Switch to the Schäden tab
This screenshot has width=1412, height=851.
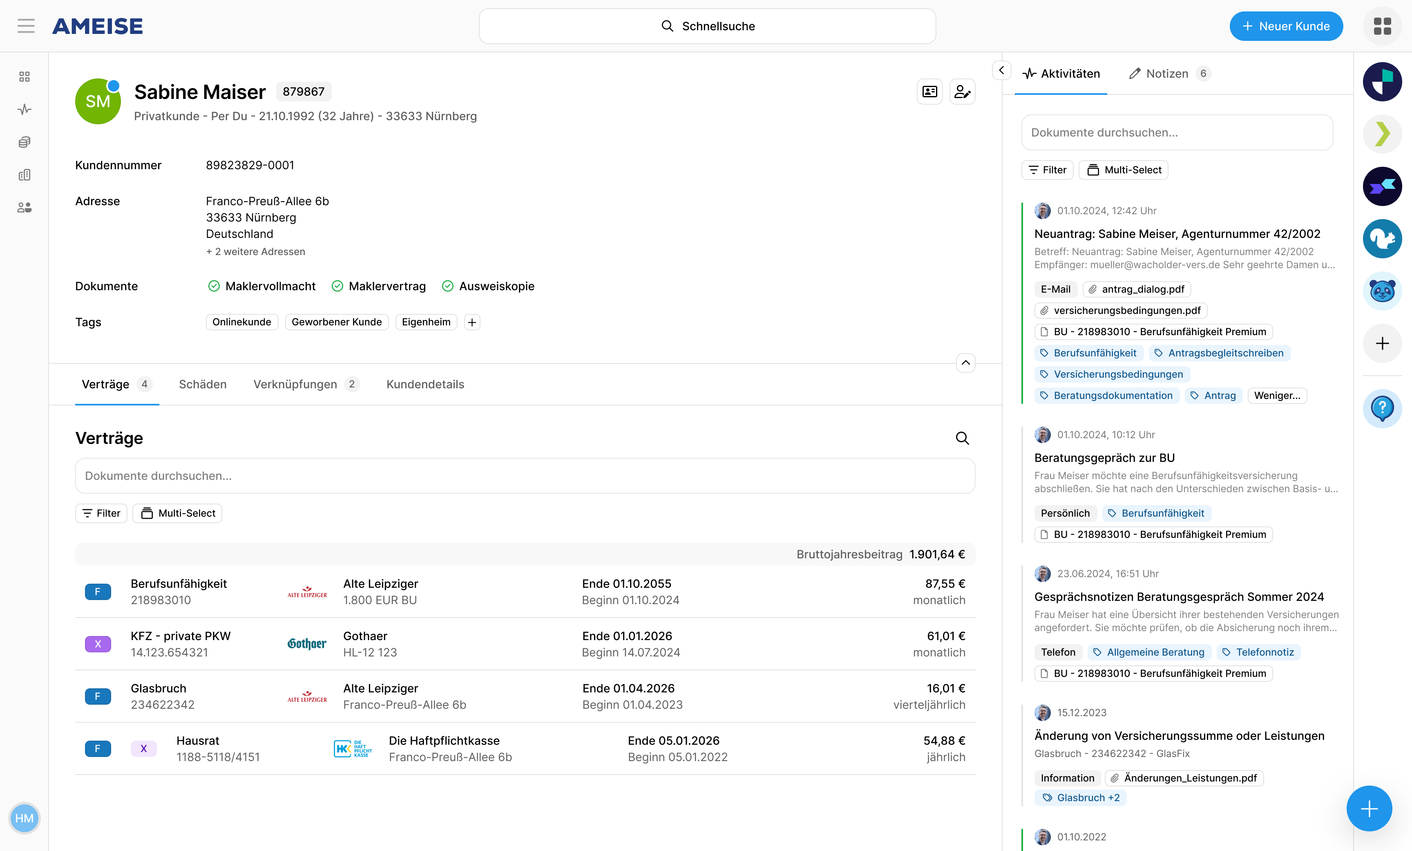pos(202,384)
